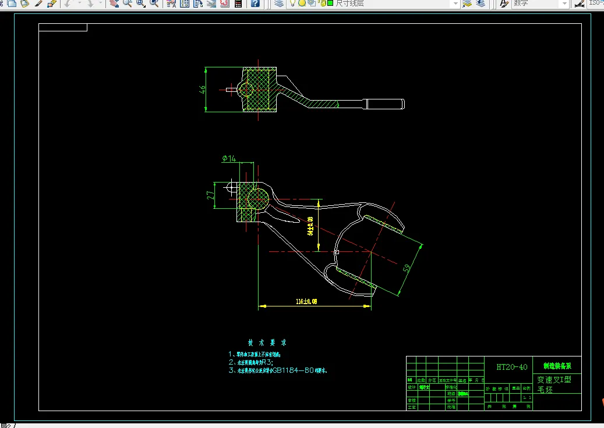
Task: Select the 46 height dimension text
Action: coord(202,90)
